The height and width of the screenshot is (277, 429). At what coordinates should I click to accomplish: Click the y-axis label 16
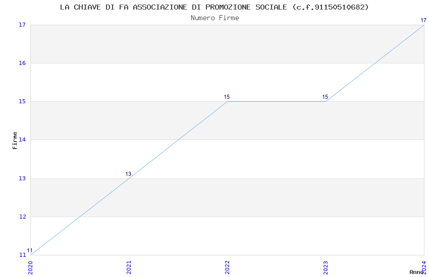coord(22,63)
